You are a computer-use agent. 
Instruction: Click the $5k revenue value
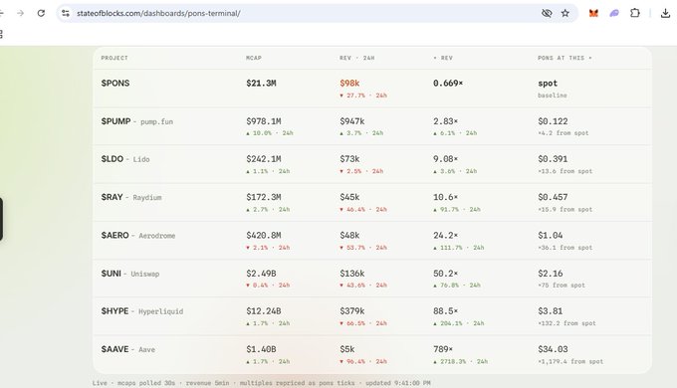click(x=347, y=349)
